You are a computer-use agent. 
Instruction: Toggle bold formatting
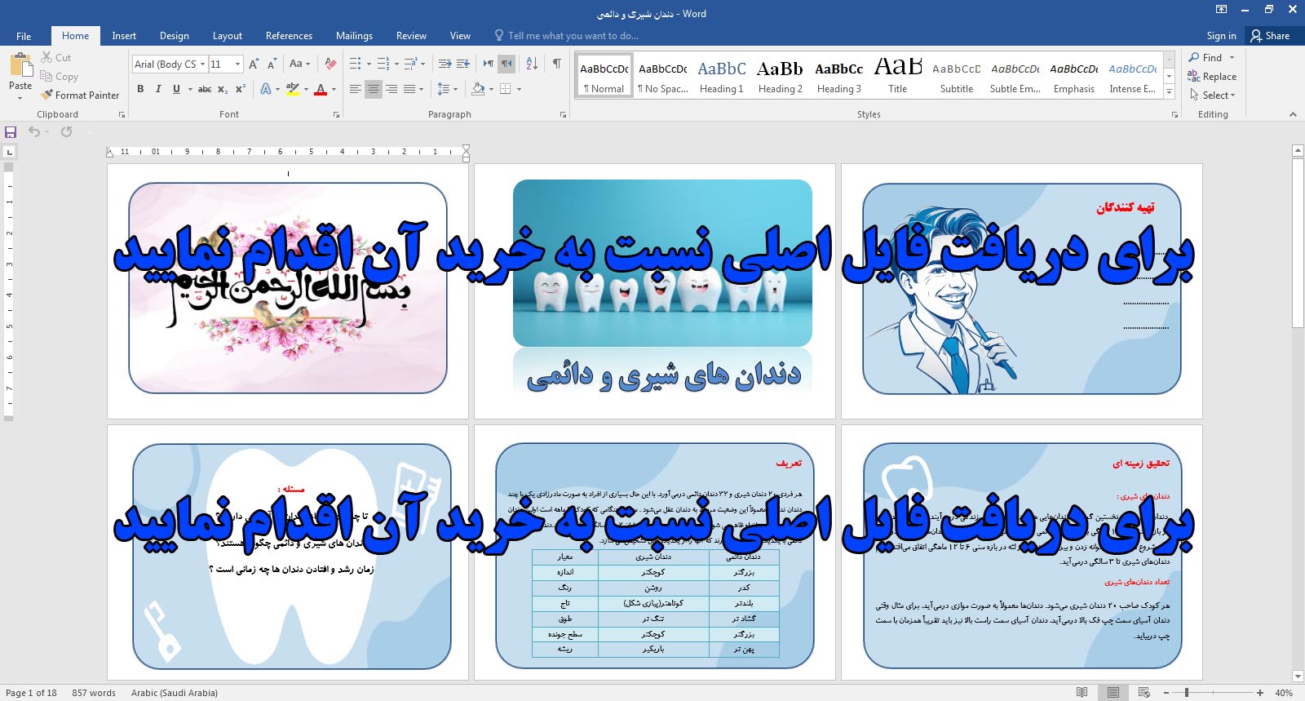coord(140,89)
